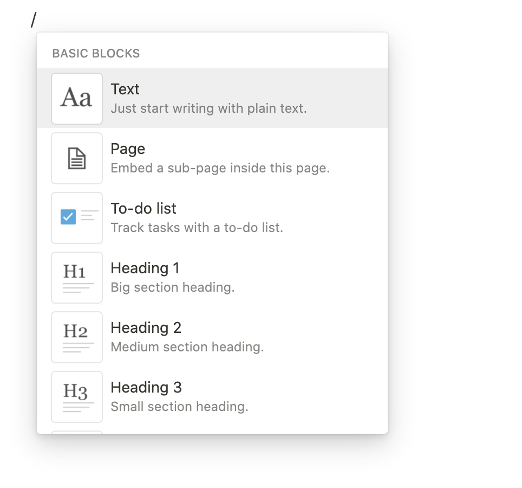522x488 pixels.
Task: Click the 'Big section heading' description
Action: (172, 288)
